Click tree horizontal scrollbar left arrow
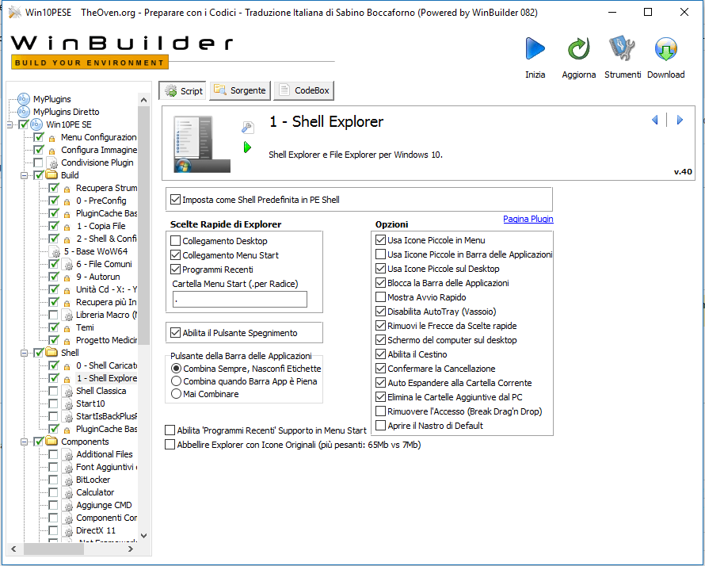The height and width of the screenshot is (566, 705). click(14, 549)
